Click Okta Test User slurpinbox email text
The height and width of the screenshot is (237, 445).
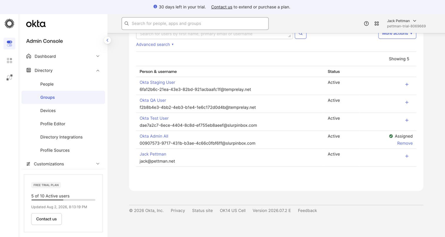click(x=198, y=125)
